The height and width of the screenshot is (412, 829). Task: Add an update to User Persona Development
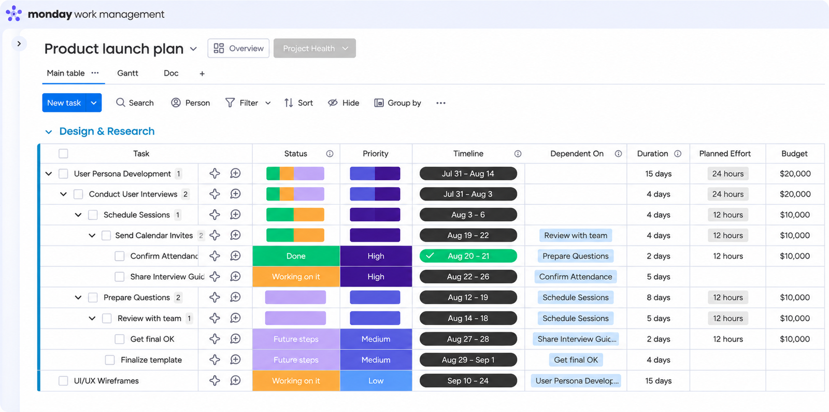pos(235,174)
